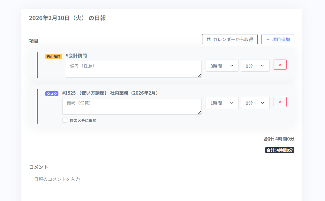The height and width of the screenshot is (201, 325).
Task: Click the plus icon in 項目追加 button
Action: coord(268,39)
